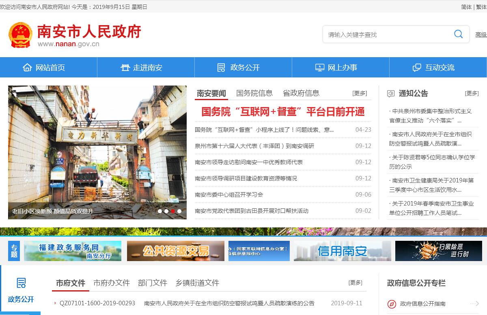Viewport: 487px width, 315px height.
Task: Switch to the 国务院信息 tab
Action: click(x=254, y=93)
